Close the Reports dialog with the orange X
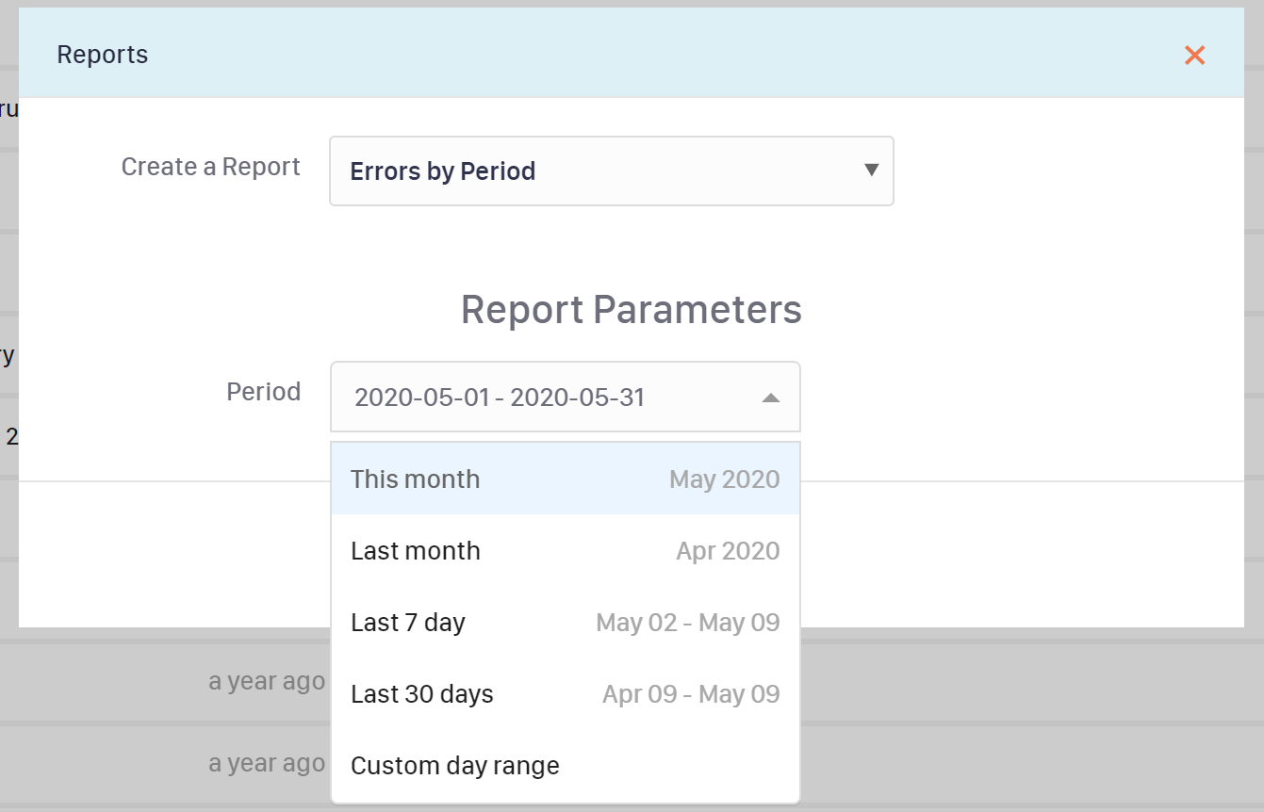 pyautogui.click(x=1194, y=56)
